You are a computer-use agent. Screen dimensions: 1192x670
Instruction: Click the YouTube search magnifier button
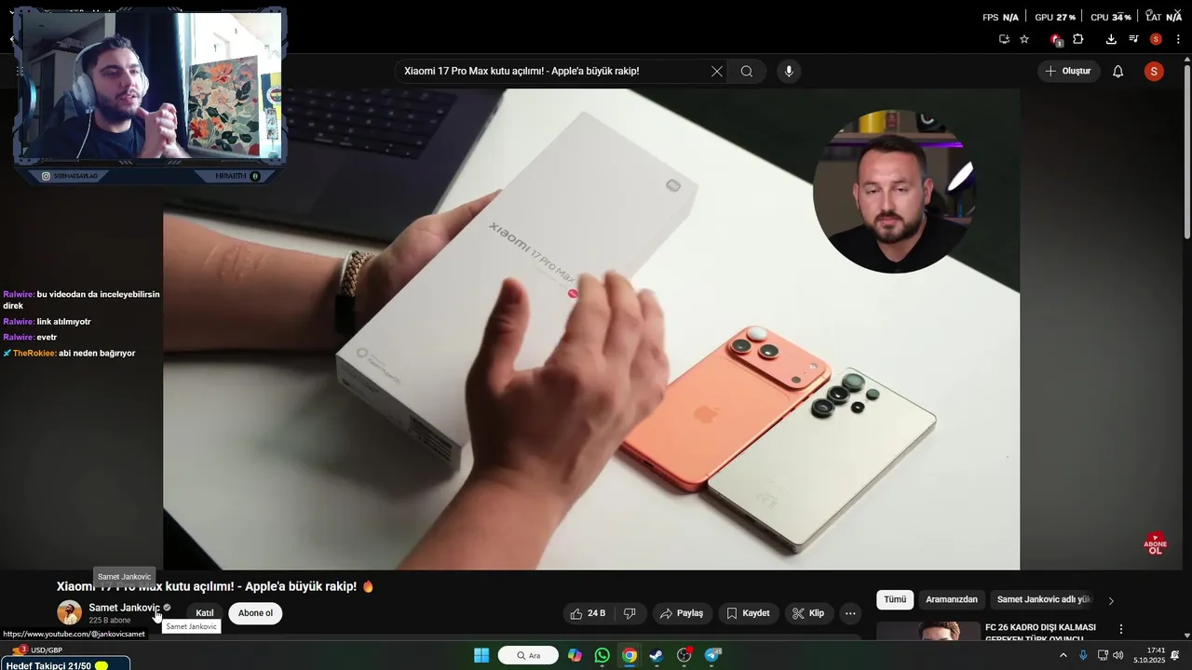[747, 72]
